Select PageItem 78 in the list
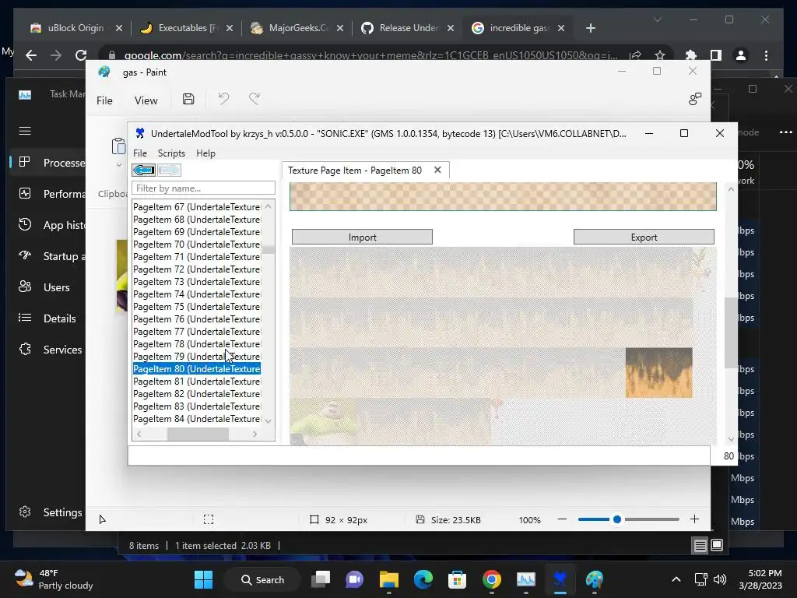 197,343
